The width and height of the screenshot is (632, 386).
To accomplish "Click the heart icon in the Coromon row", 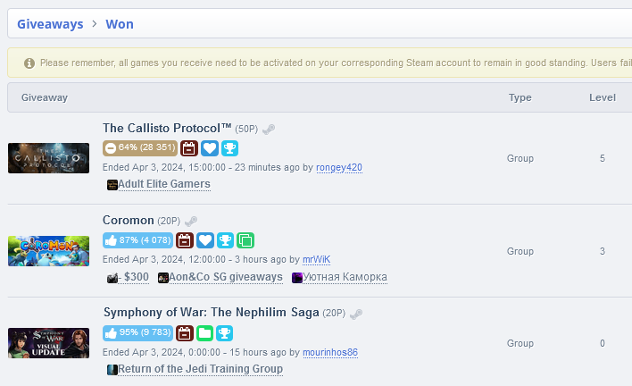I will point(205,240).
